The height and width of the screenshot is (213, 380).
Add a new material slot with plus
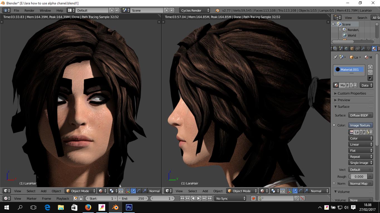(x=370, y=67)
